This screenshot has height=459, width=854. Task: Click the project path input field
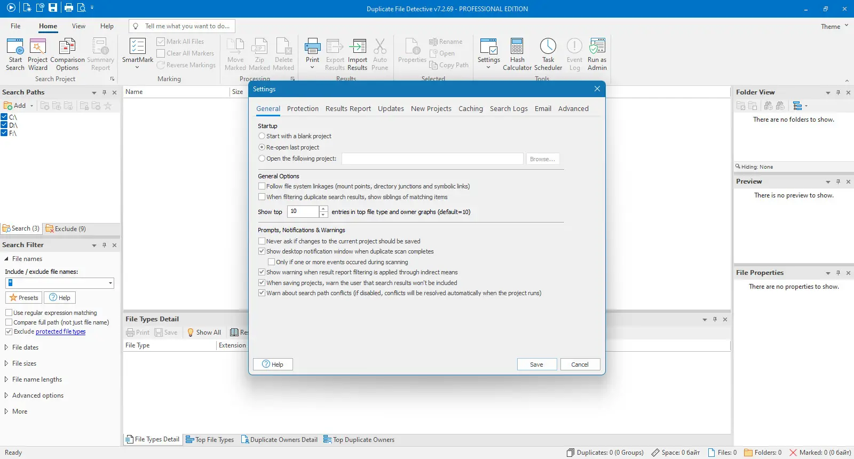coord(432,159)
